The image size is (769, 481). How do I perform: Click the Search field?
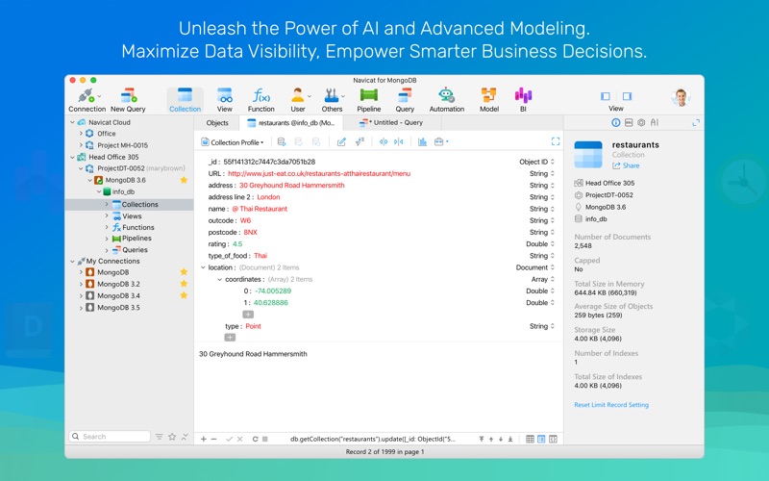111,437
